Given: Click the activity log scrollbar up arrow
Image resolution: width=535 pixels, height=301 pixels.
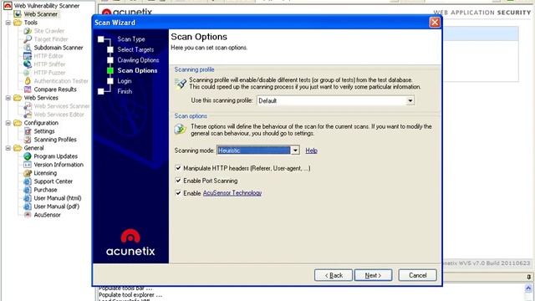Looking at the screenshot, I should point(528,288).
